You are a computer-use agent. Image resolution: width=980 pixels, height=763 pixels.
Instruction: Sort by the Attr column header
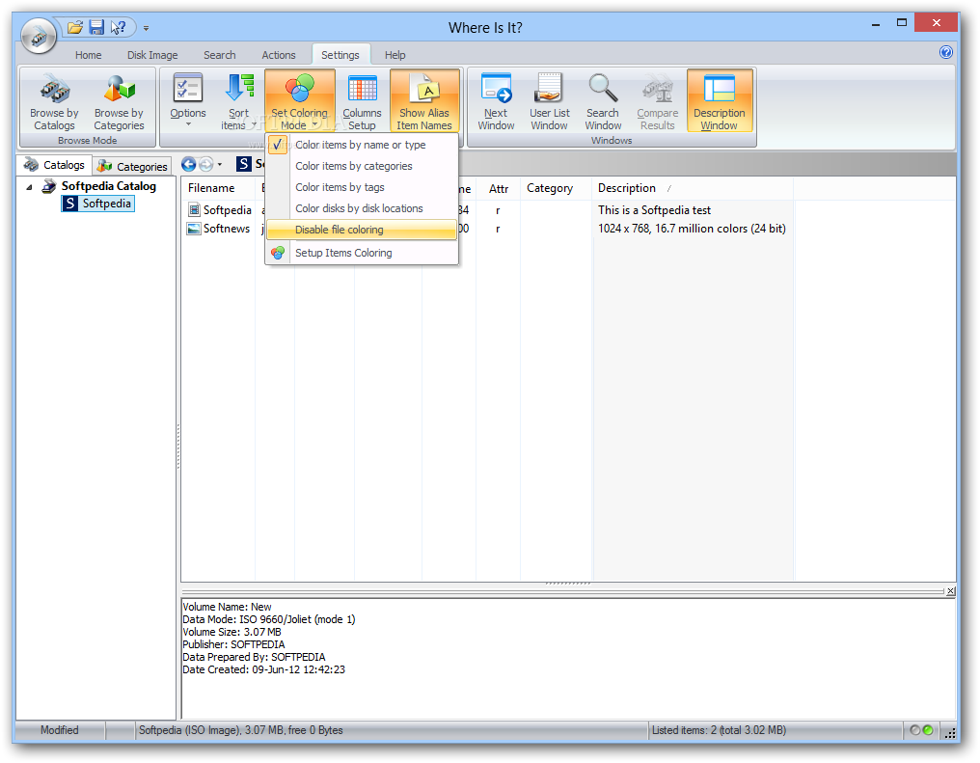[x=498, y=189]
